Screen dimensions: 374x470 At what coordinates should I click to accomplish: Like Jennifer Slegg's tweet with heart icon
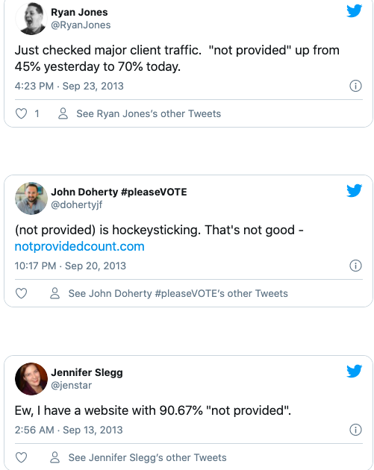[22, 457]
